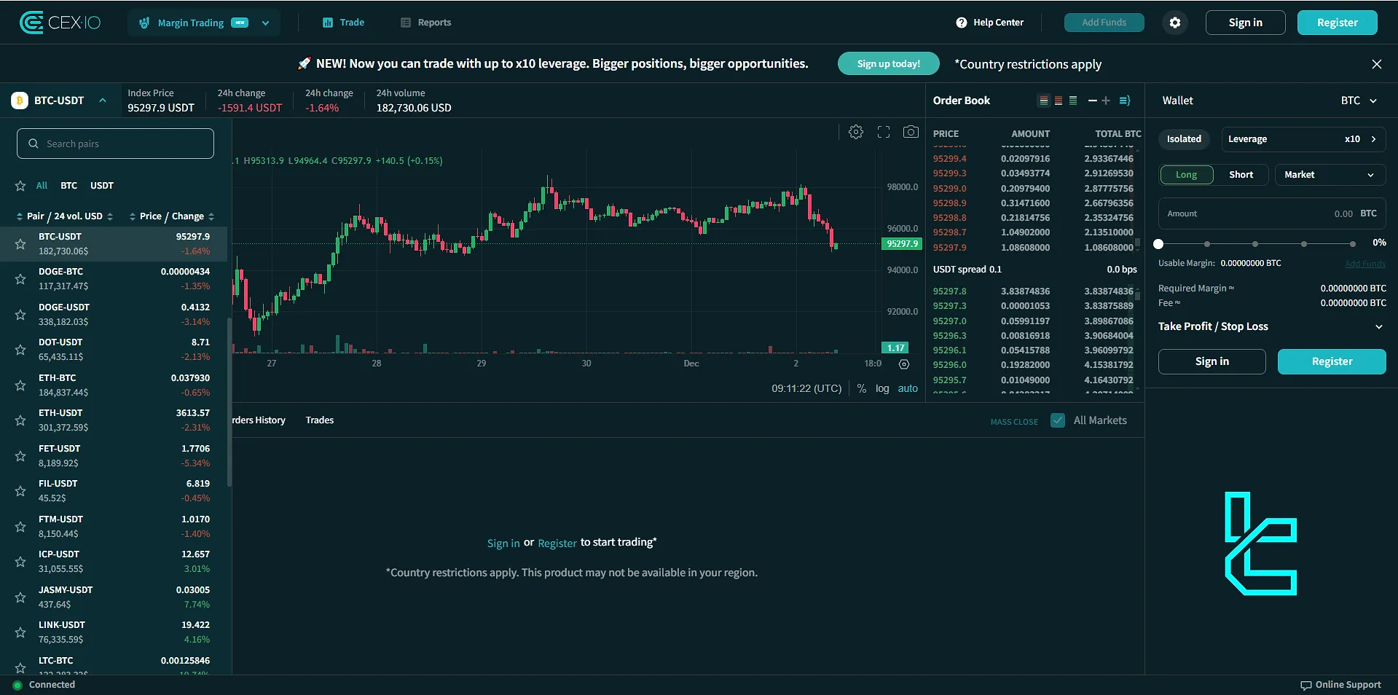Image resolution: width=1398 pixels, height=695 pixels.
Task: Close the leverage promo banner
Action: coord(1376,64)
